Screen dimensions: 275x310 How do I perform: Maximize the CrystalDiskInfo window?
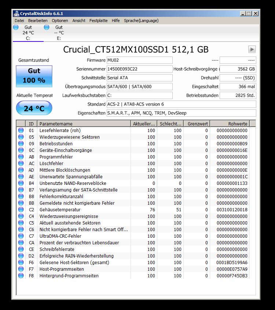point(249,14)
